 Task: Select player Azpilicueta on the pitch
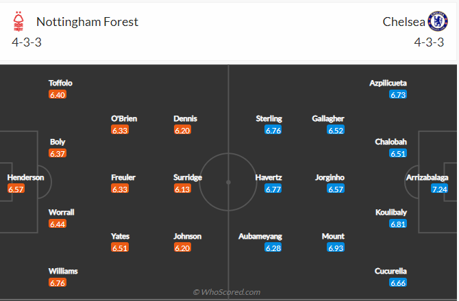pos(388,83)
